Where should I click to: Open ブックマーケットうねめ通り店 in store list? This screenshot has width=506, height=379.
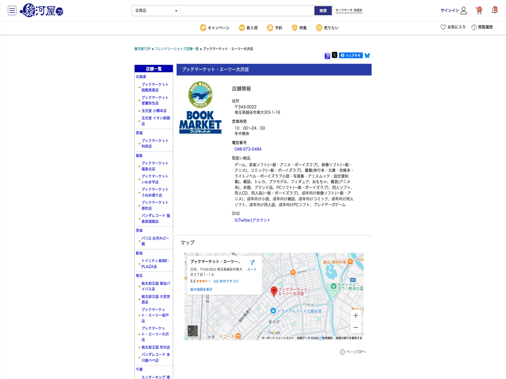tap(155, 192)
